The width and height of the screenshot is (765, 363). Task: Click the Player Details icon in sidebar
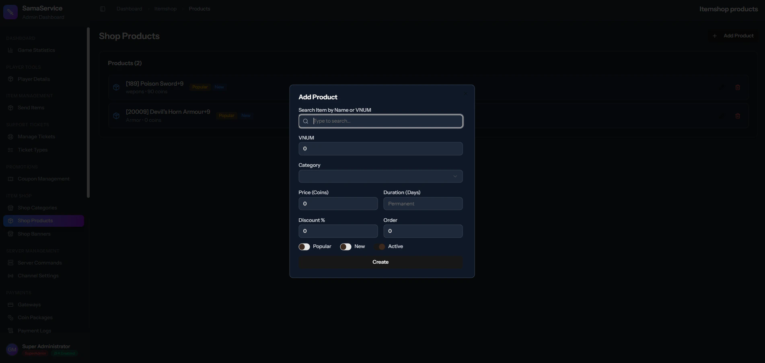click(x=10, y=79)
